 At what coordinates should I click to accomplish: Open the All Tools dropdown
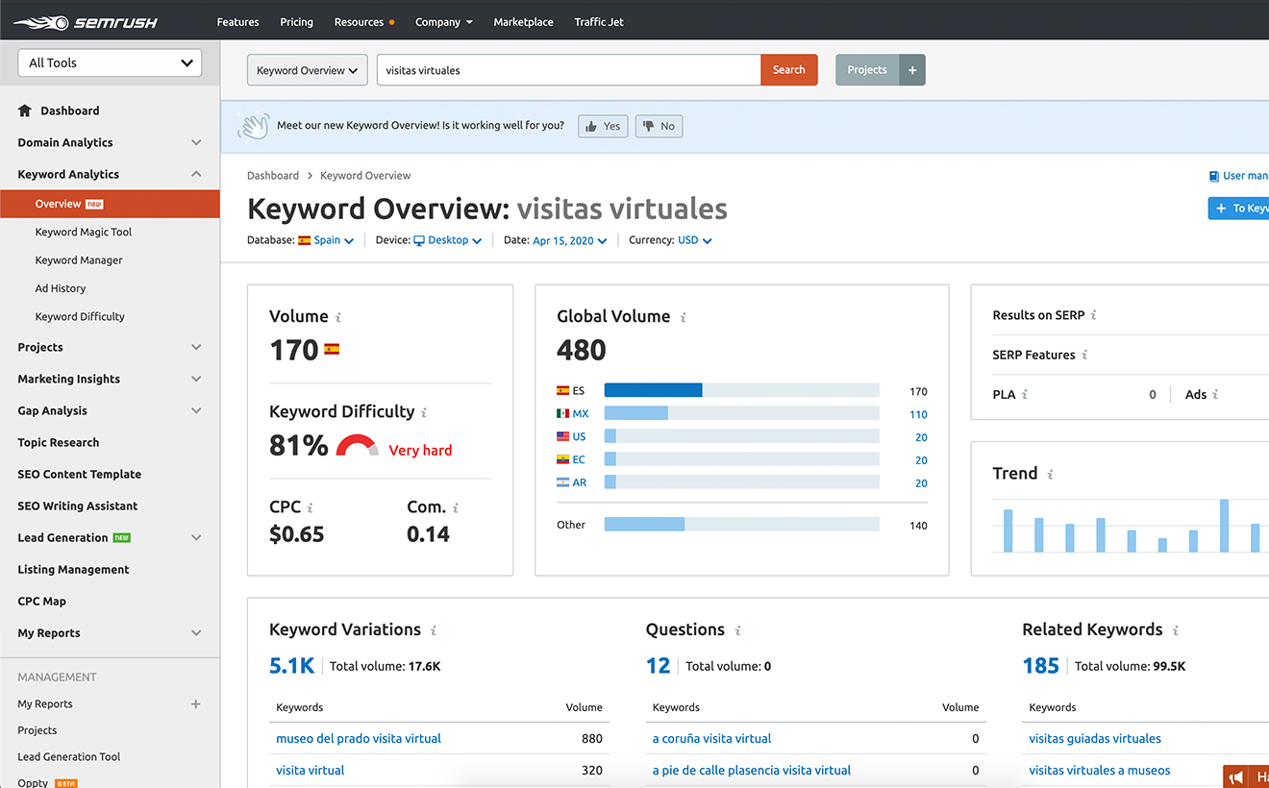(110, 62)
